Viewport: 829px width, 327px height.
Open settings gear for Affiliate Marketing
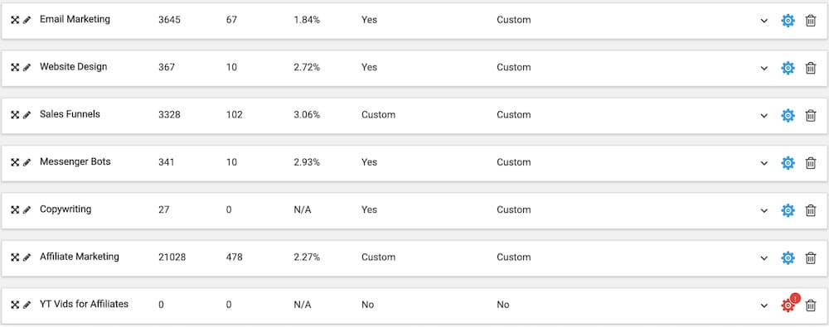click(788, 257)
